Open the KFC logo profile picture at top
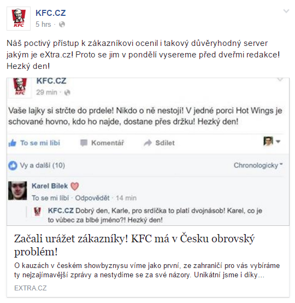This screenshot has height=303, width=295. pyautogui.click(x=19, y=19)
